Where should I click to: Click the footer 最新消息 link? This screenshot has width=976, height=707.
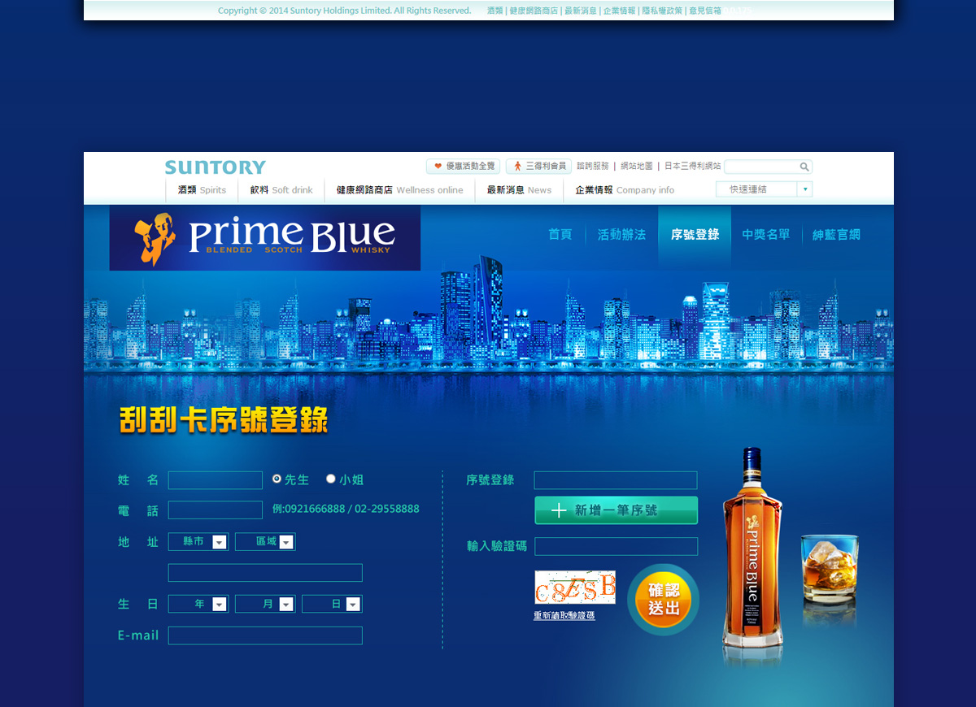tap(580, 11)
